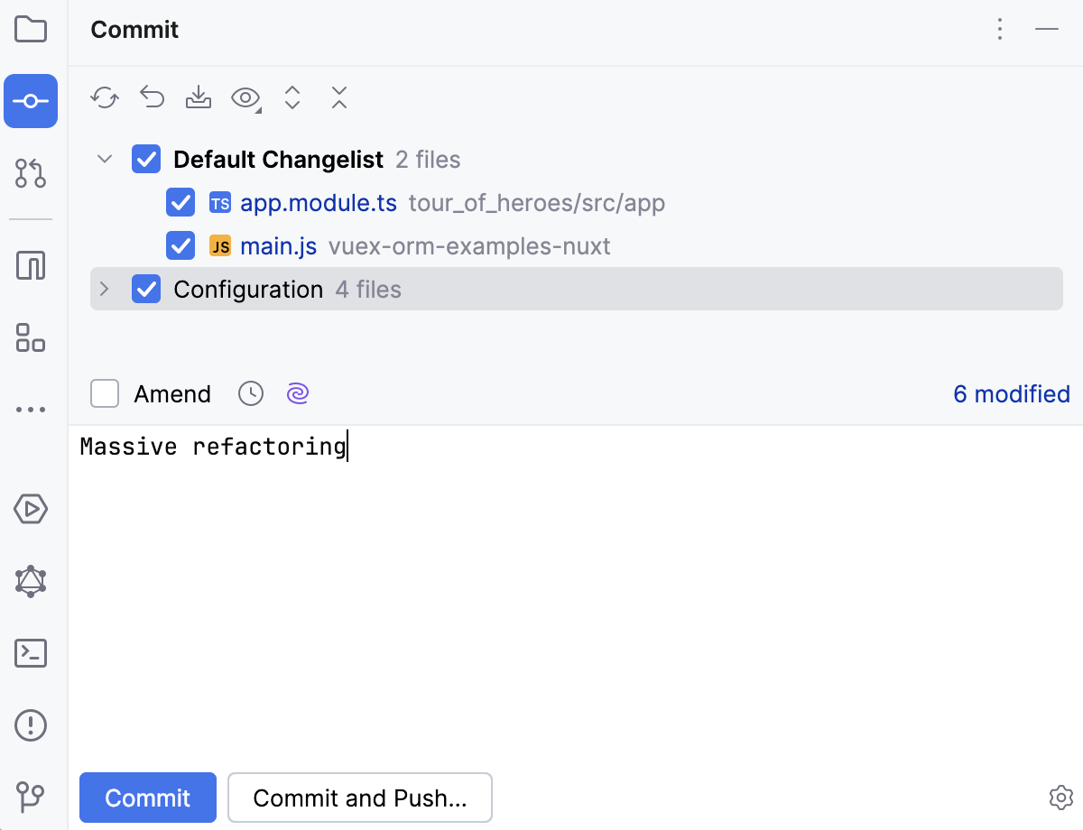Open the commit panel options menu
Viewport: 1083px width, 830px height.
pyautogui.click(x=999, y=29)
